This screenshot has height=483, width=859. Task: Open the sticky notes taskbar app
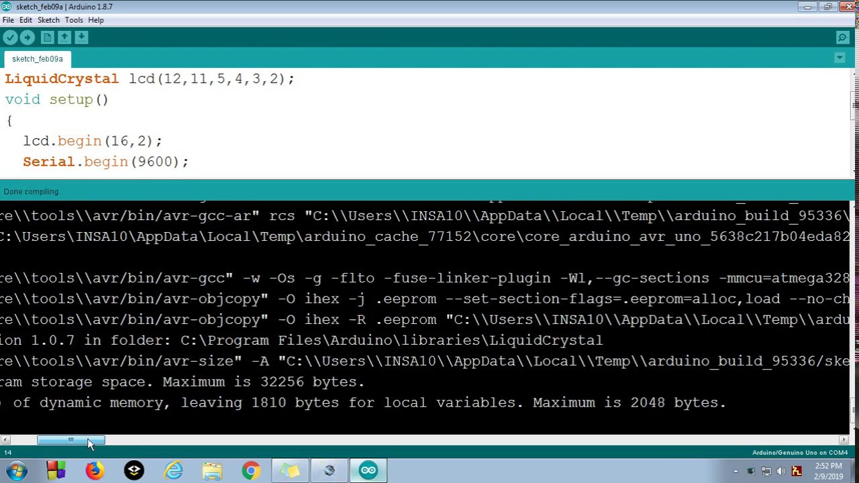coord(290,471)
